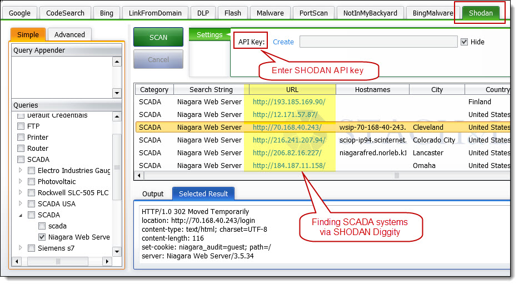The image size is (519, 285).
Task: Switch to the Simple query tab
Action: click(x=28, y=35)
